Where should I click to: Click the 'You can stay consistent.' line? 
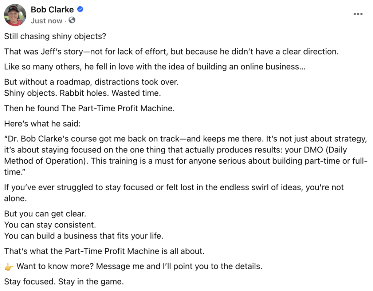pyautogui.click(x=50, y=225)
